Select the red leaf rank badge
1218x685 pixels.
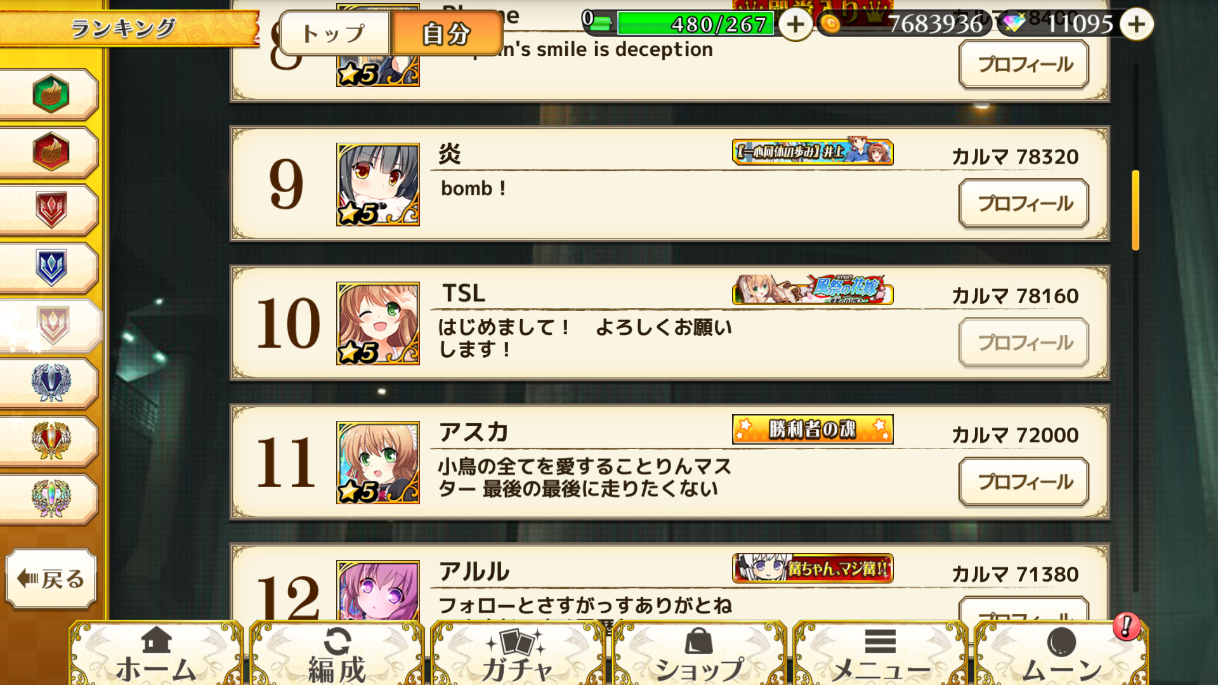point(49,152)
